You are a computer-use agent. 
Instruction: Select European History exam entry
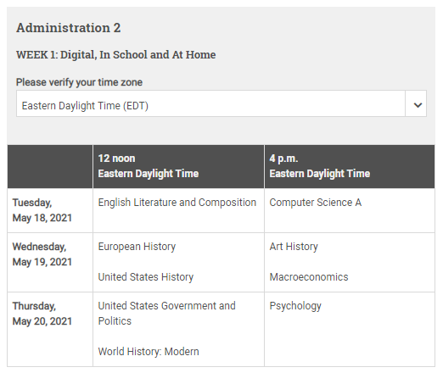click(137, 247)
